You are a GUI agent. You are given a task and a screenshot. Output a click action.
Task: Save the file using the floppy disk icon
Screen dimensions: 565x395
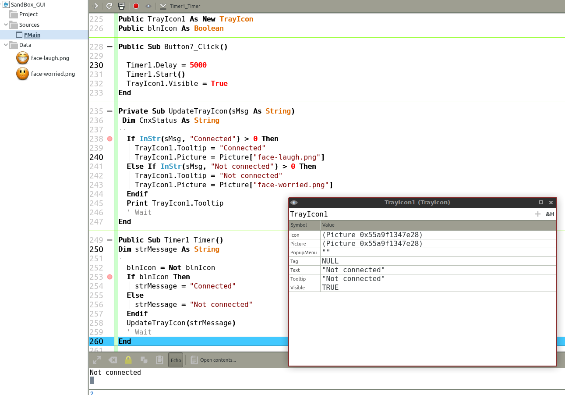point(122,6)
